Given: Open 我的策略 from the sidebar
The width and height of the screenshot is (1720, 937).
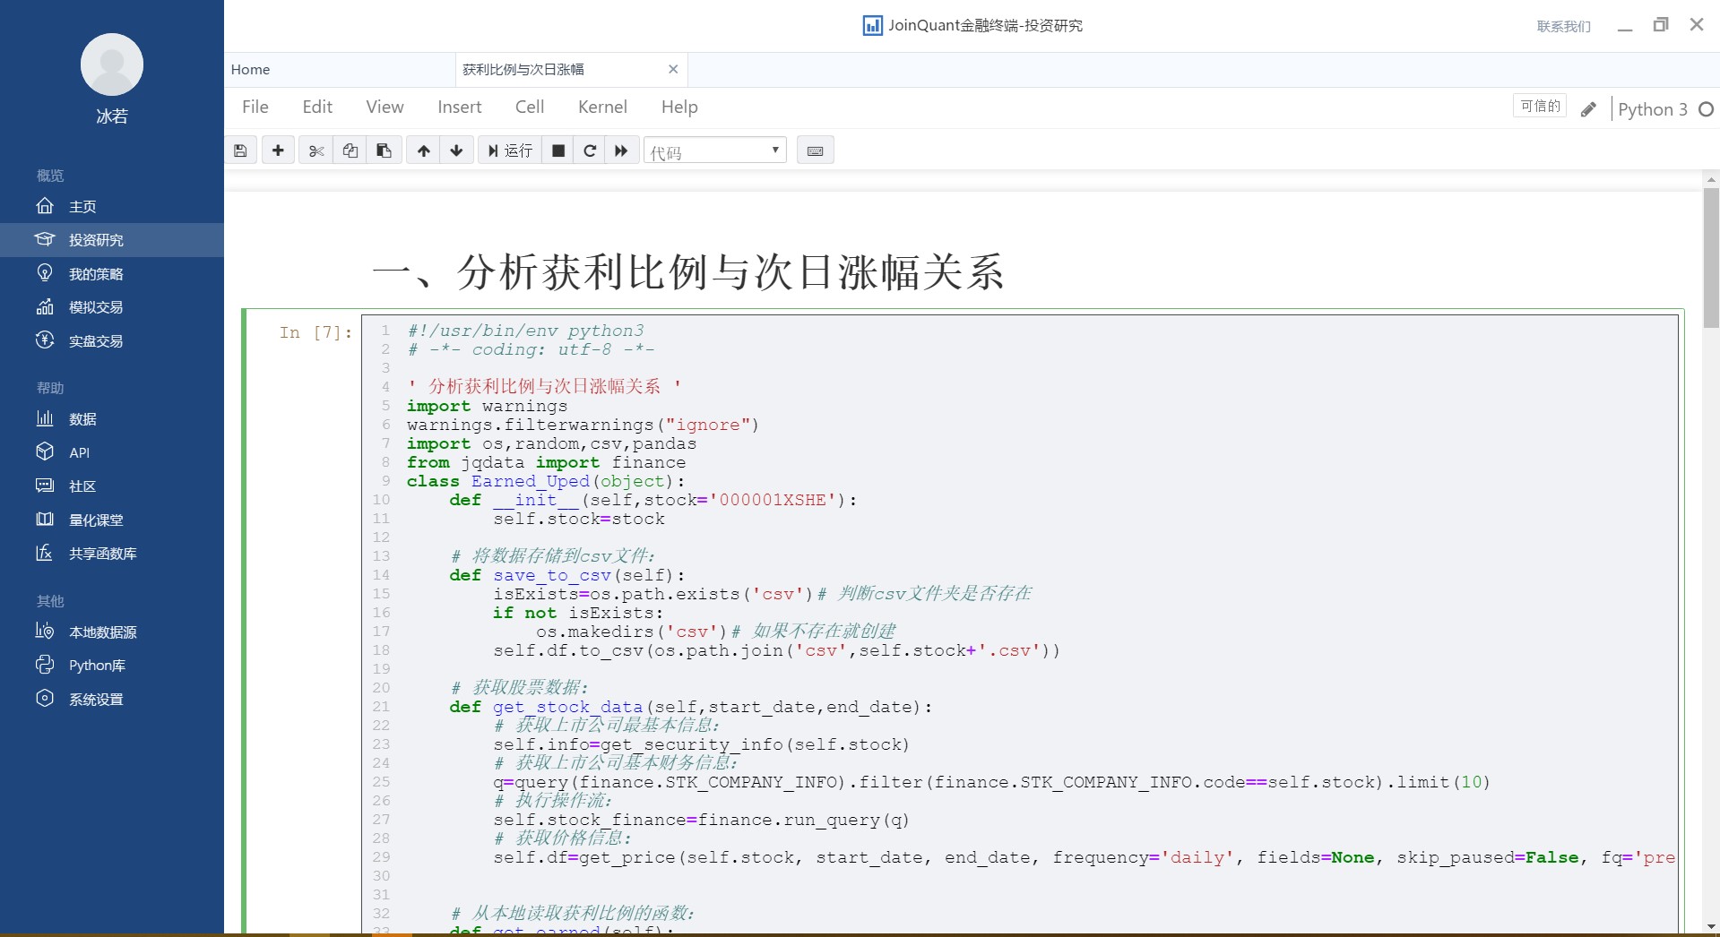Looking at the screenshot, I should pos(112,274).
